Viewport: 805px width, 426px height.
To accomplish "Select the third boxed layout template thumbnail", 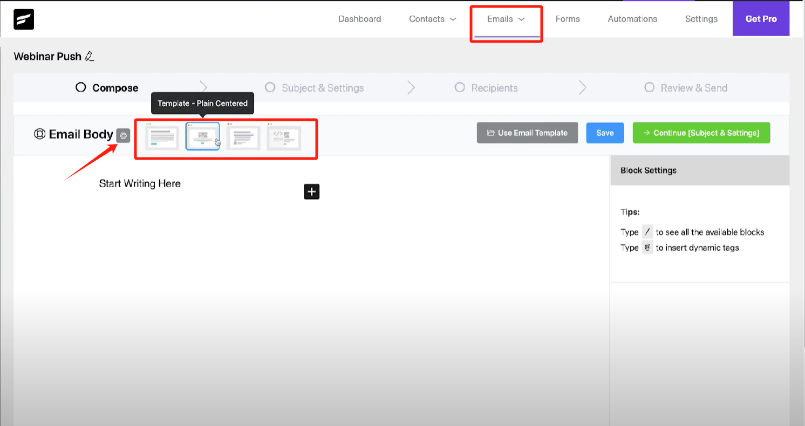I will pyautogui.click(x=244, y=138).
